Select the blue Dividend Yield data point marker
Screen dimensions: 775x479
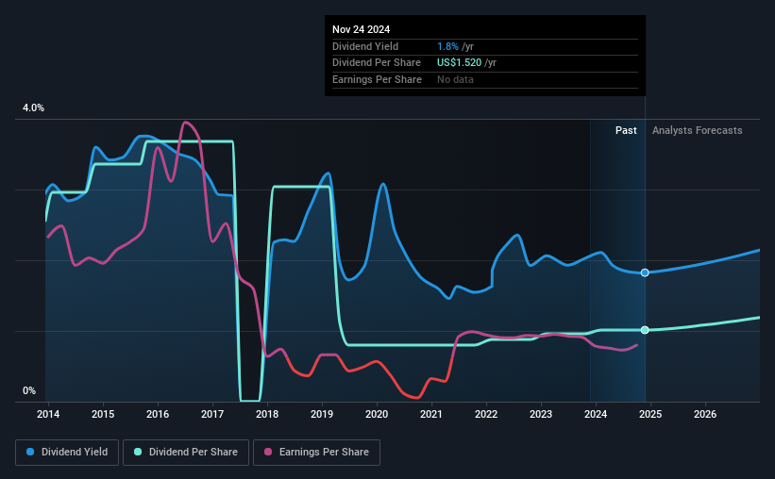[645, 273]
